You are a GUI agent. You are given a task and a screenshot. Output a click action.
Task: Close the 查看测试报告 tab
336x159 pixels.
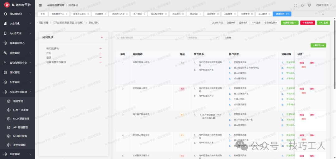(x=88, y=14)
